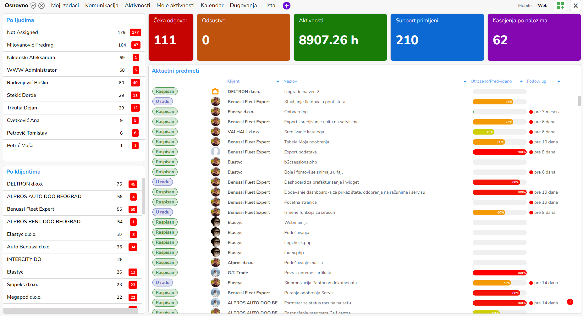Click the avatar in the Povrat opreme row
This screenshot has height=316, width=583.
click(215, 273)
